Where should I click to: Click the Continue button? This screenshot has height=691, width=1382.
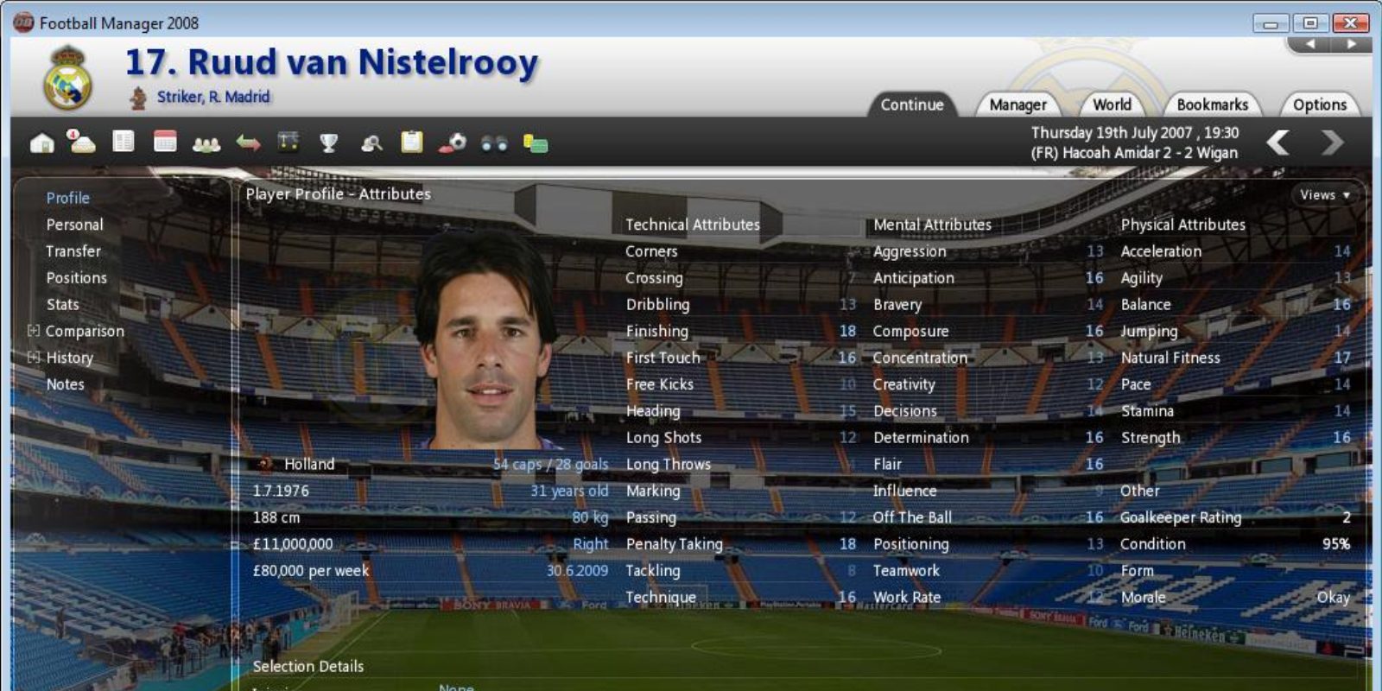912,105
